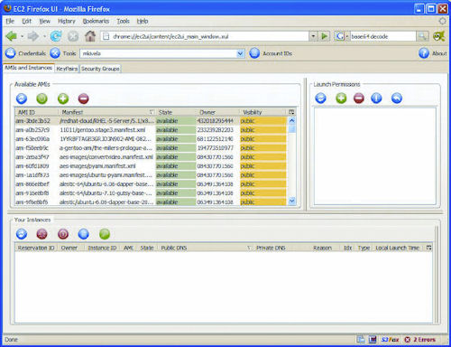Refresh the Available AMIs list

pos(22,98)
